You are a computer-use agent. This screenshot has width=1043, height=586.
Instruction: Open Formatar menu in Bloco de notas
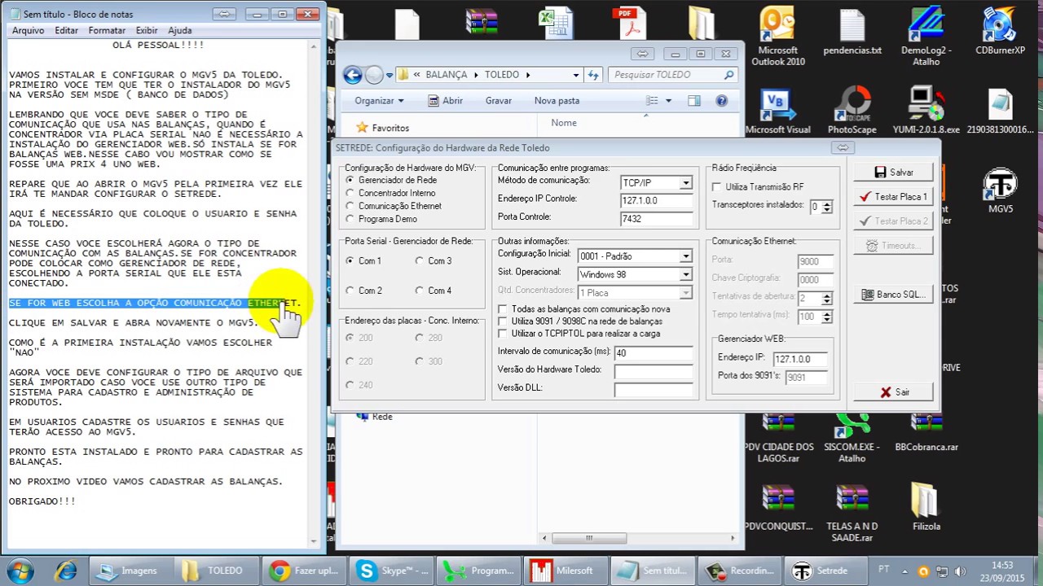(x=107, y=30)
